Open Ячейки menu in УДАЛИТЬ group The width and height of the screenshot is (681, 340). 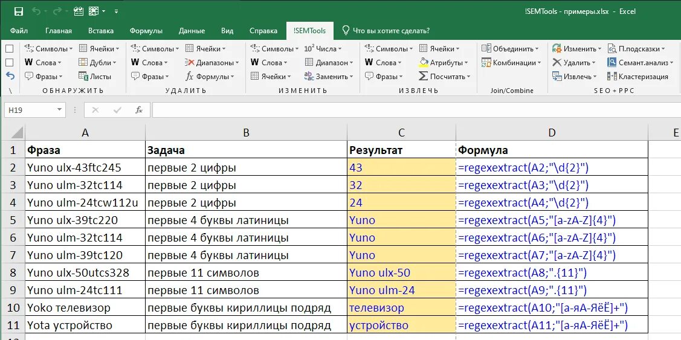click(205, 49)
